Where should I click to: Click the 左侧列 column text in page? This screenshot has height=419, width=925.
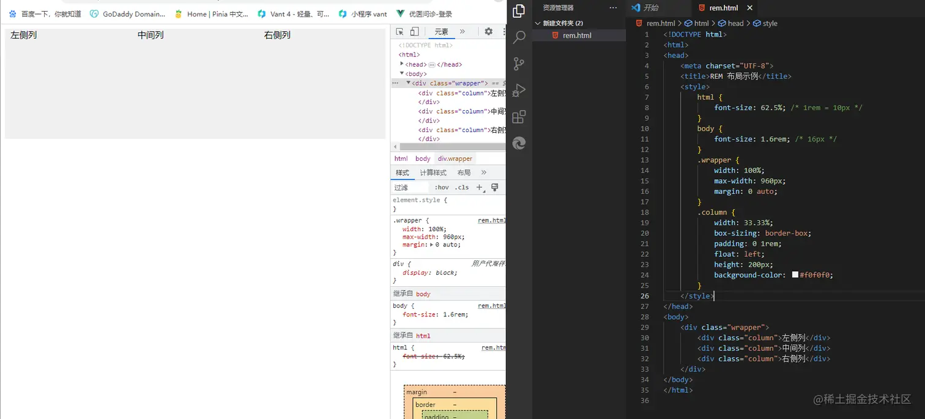coord(23,35)
